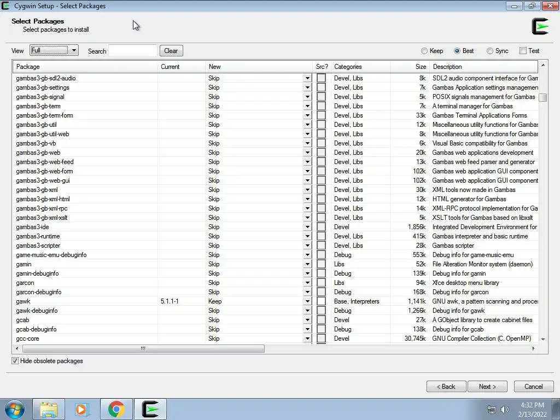Screen dimensions: 560x420
Task: Click Cygwin Setup taskbar icon
Action: 150,409
